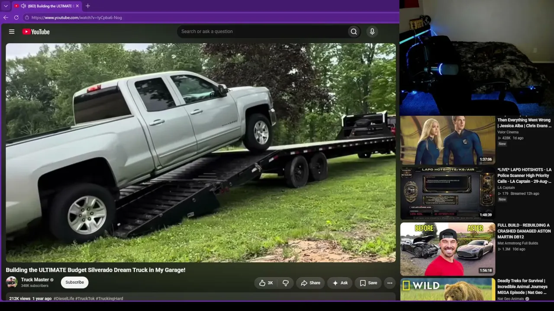Save the video to a playlist
The width and height of the screenshot is (554, 311).
[368, 283]
